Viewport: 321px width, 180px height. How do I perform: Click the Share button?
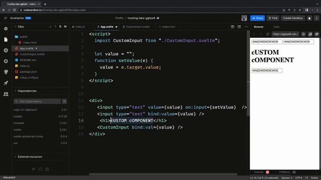[x=257, y=18]
